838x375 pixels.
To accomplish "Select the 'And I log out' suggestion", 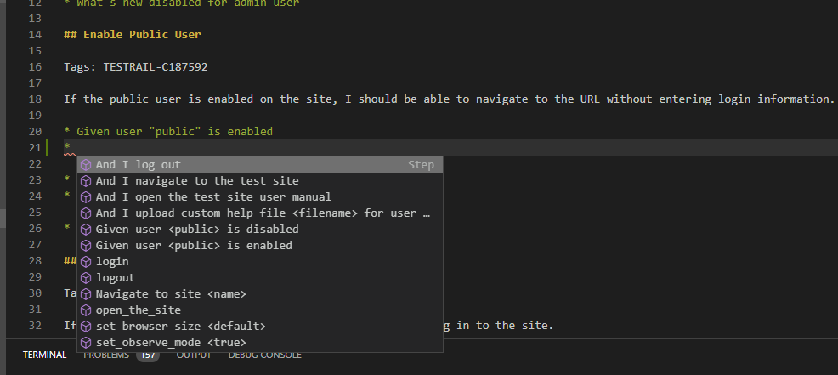I will point(260,165).
